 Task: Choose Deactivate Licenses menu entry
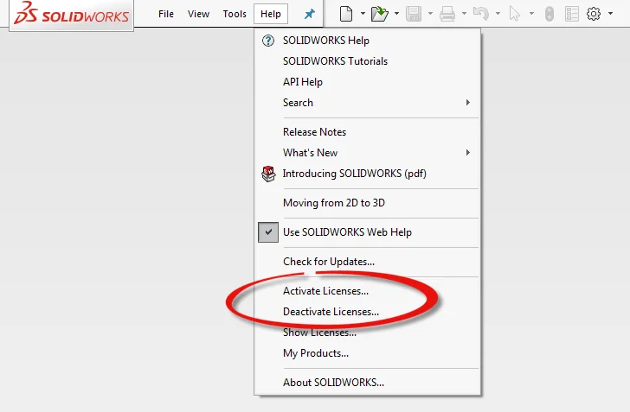pyautogui.click(x=331, y=312)
